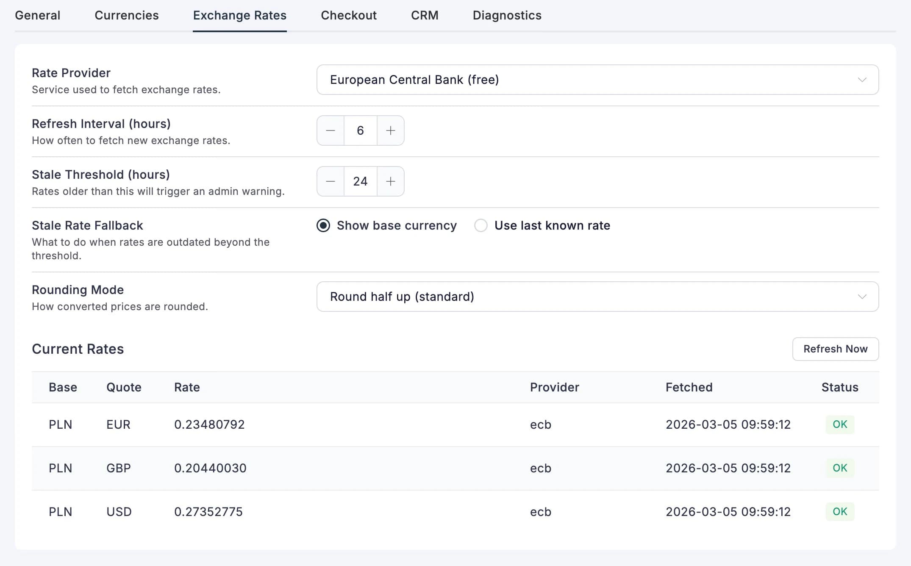Switch to the Checkout tab
This screenshot has width=911, height=566.
[x=348, y=15]
